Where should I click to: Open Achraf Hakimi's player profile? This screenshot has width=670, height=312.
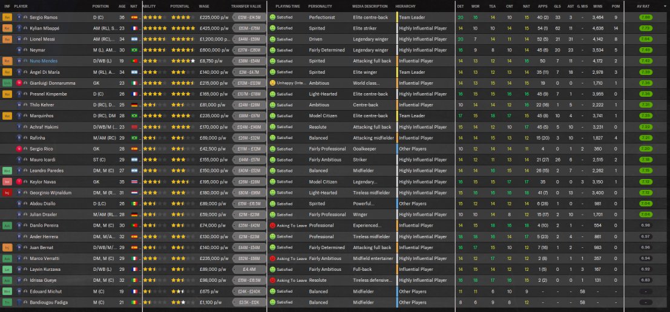(x=44, y=127)
